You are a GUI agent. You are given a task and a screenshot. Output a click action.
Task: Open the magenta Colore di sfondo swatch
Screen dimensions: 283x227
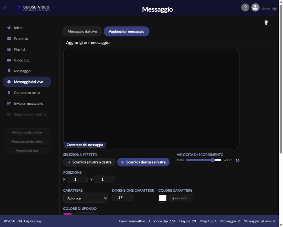(68, 214)
